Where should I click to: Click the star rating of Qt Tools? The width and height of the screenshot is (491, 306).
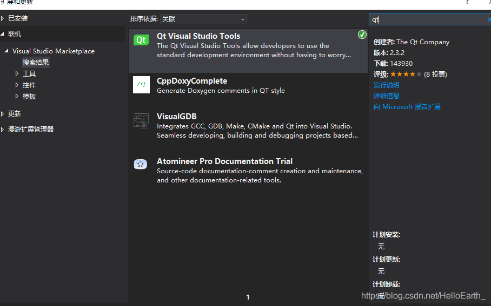(406, 74)
